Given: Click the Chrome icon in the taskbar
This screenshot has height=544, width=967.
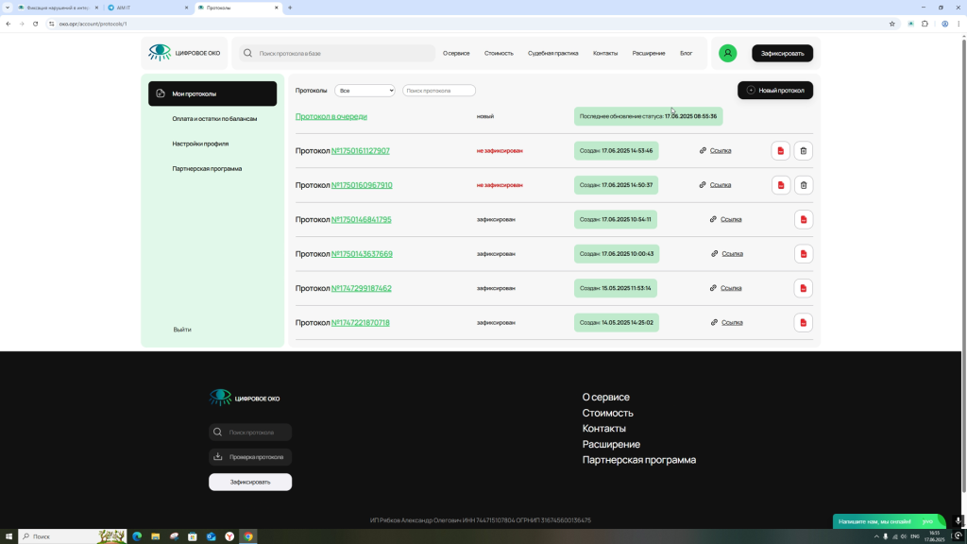Looking at the screenshot, I should pyautogui.click(x=248, y=536).
